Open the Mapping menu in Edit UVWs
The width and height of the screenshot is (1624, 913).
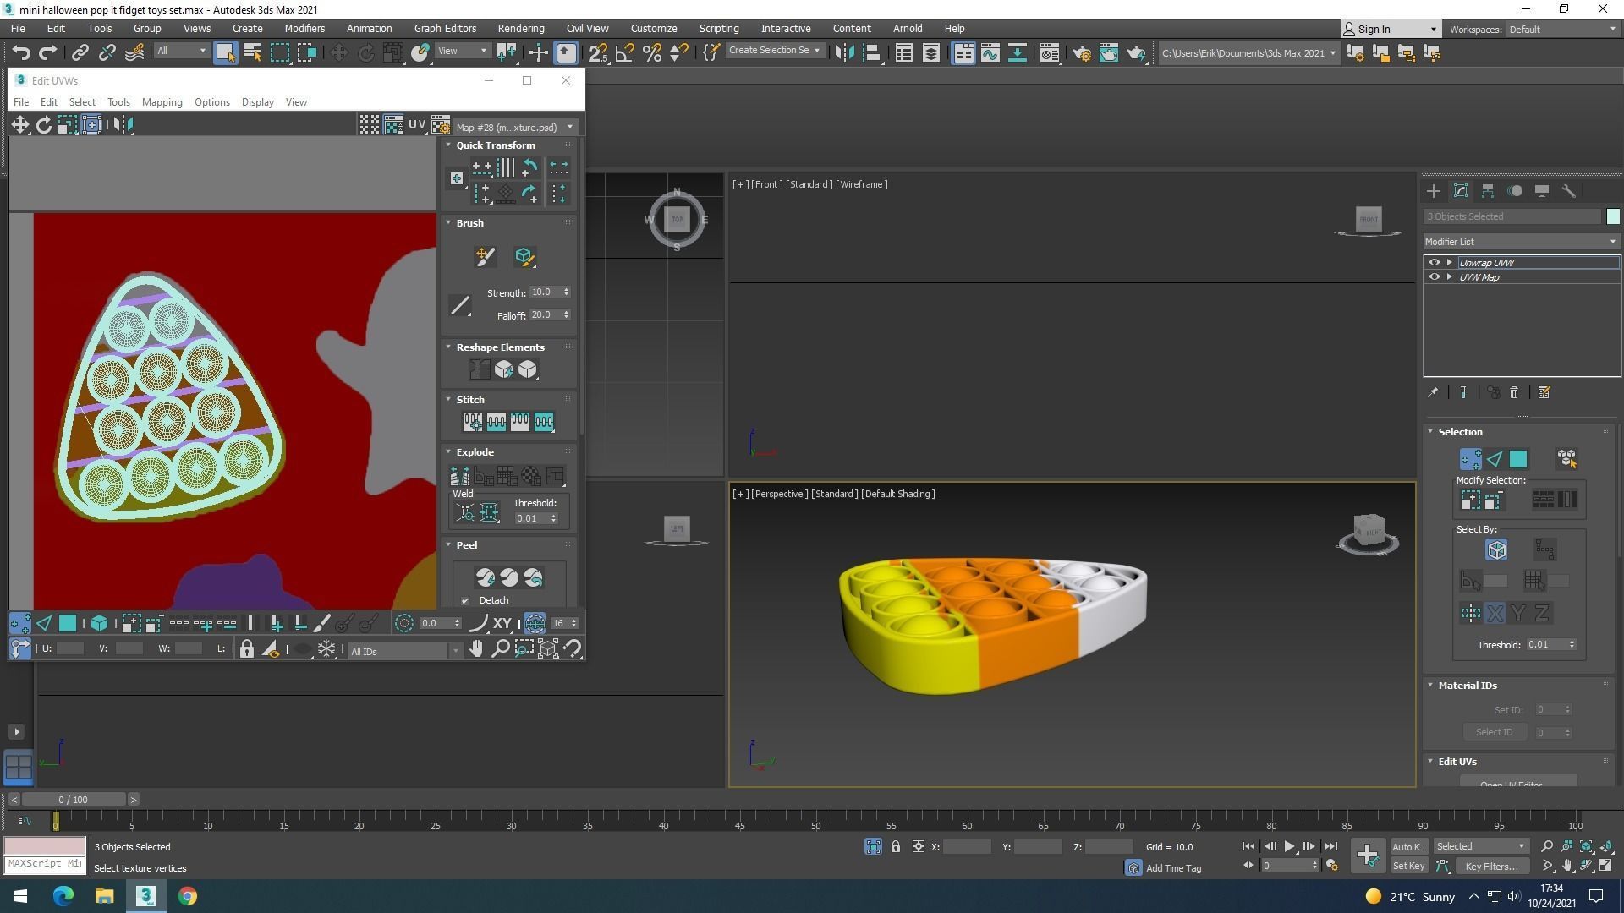(162, 102)
